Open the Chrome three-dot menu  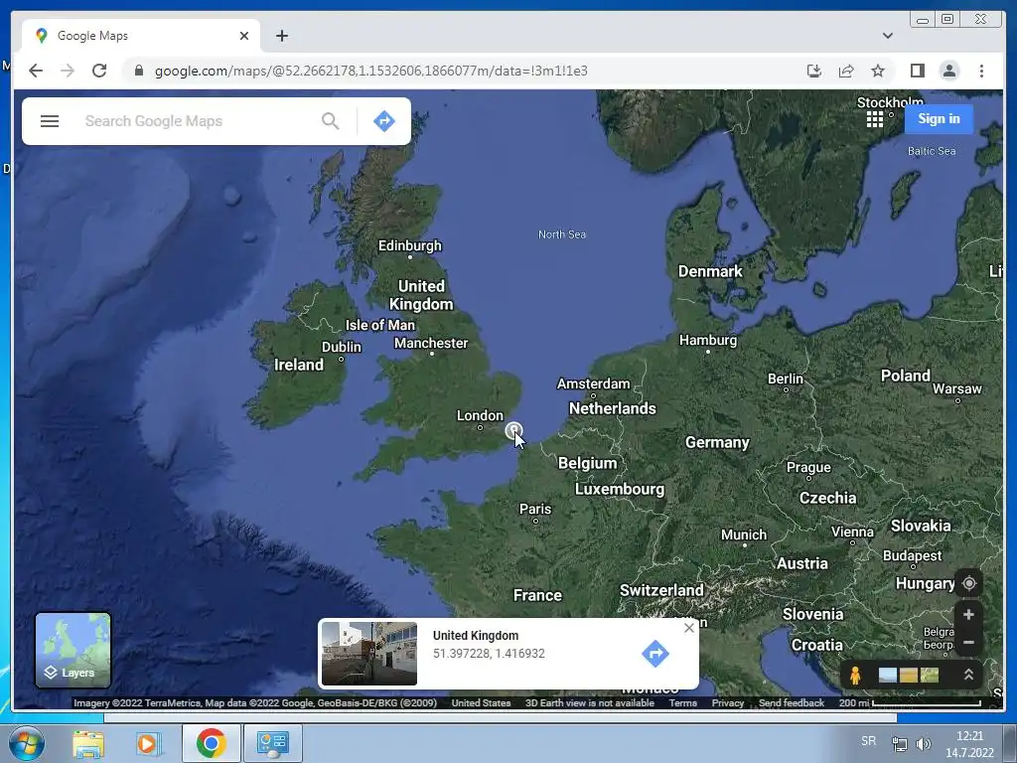[x=981, y=71]
